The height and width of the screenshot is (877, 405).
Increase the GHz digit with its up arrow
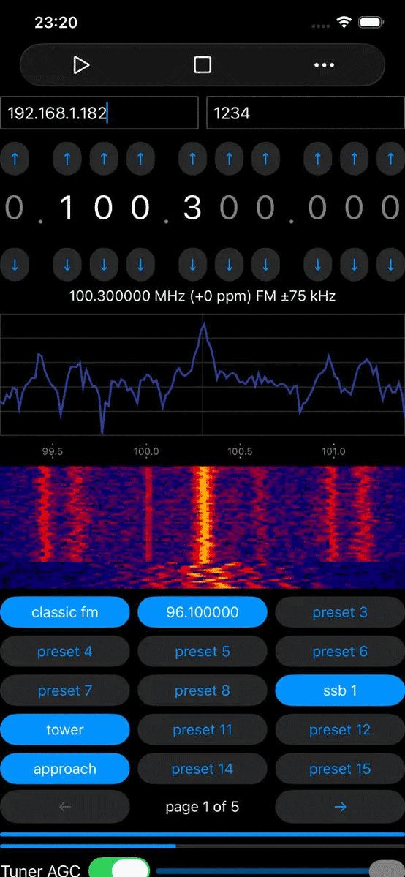(15, 159)
